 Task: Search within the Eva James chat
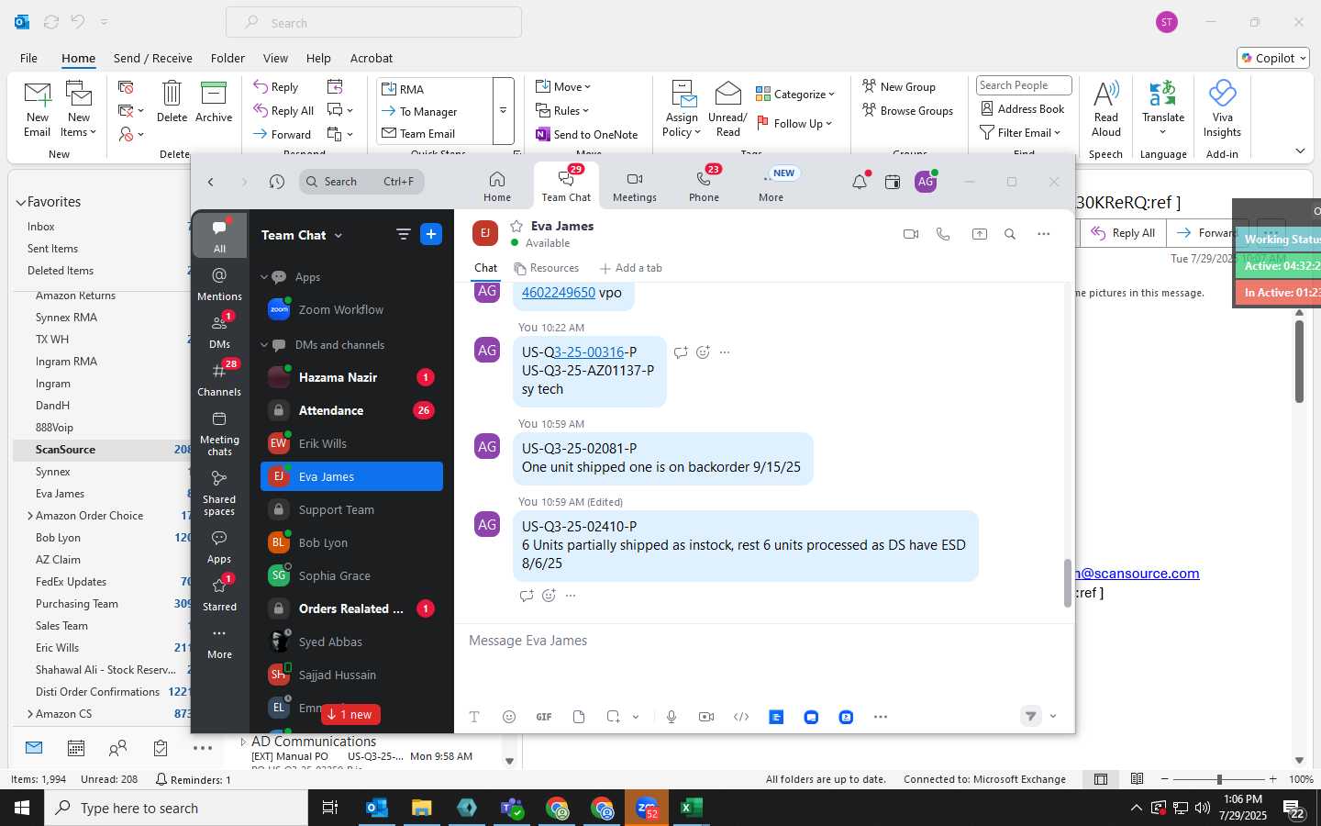[x=1010, y=234]
